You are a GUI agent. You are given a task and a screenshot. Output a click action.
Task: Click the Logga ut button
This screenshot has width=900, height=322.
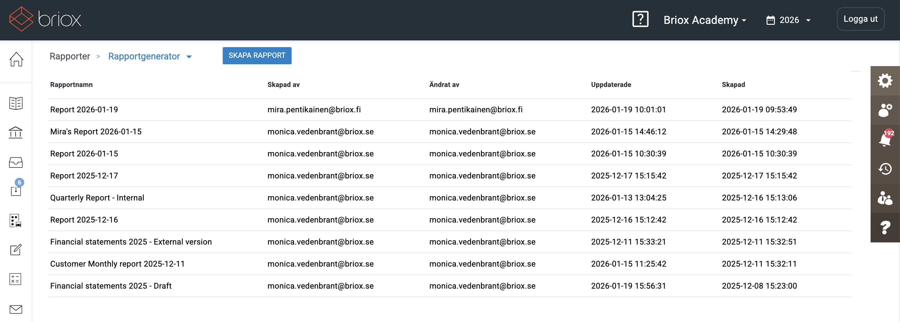coord(860,19)
